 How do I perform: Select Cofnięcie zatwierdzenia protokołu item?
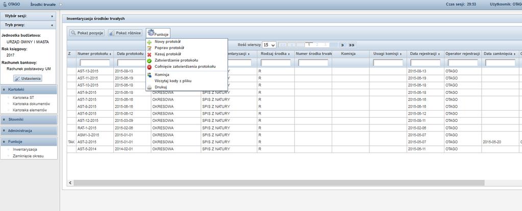click(186, 66)
